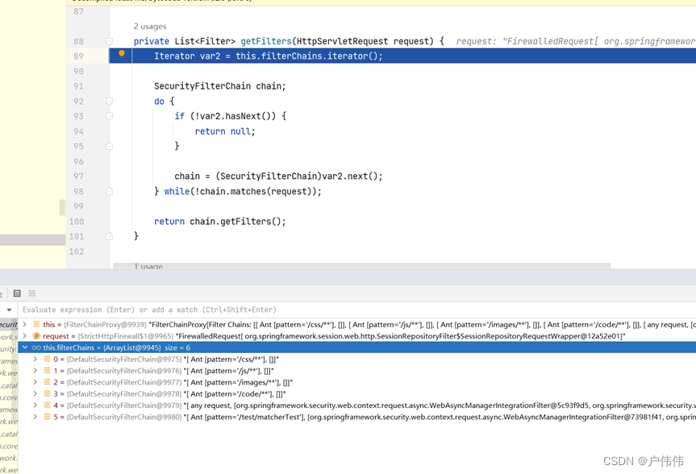This screenshot has height=474, width=696.
Task: Click 'SecurityFilterChain chain;' declaration on line 91
Action: [x=220, y=86]
